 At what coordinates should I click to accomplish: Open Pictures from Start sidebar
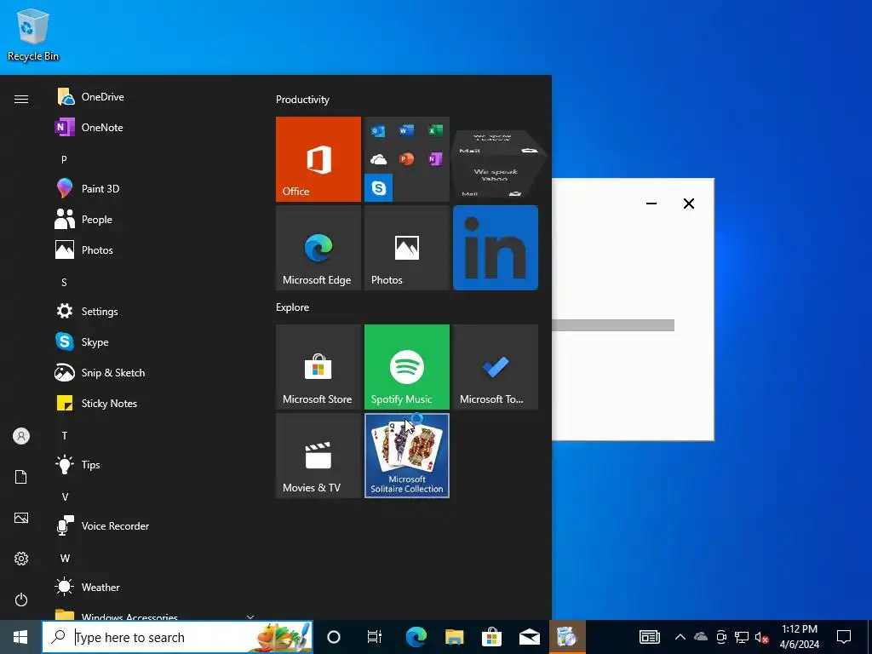coord(21,518)
